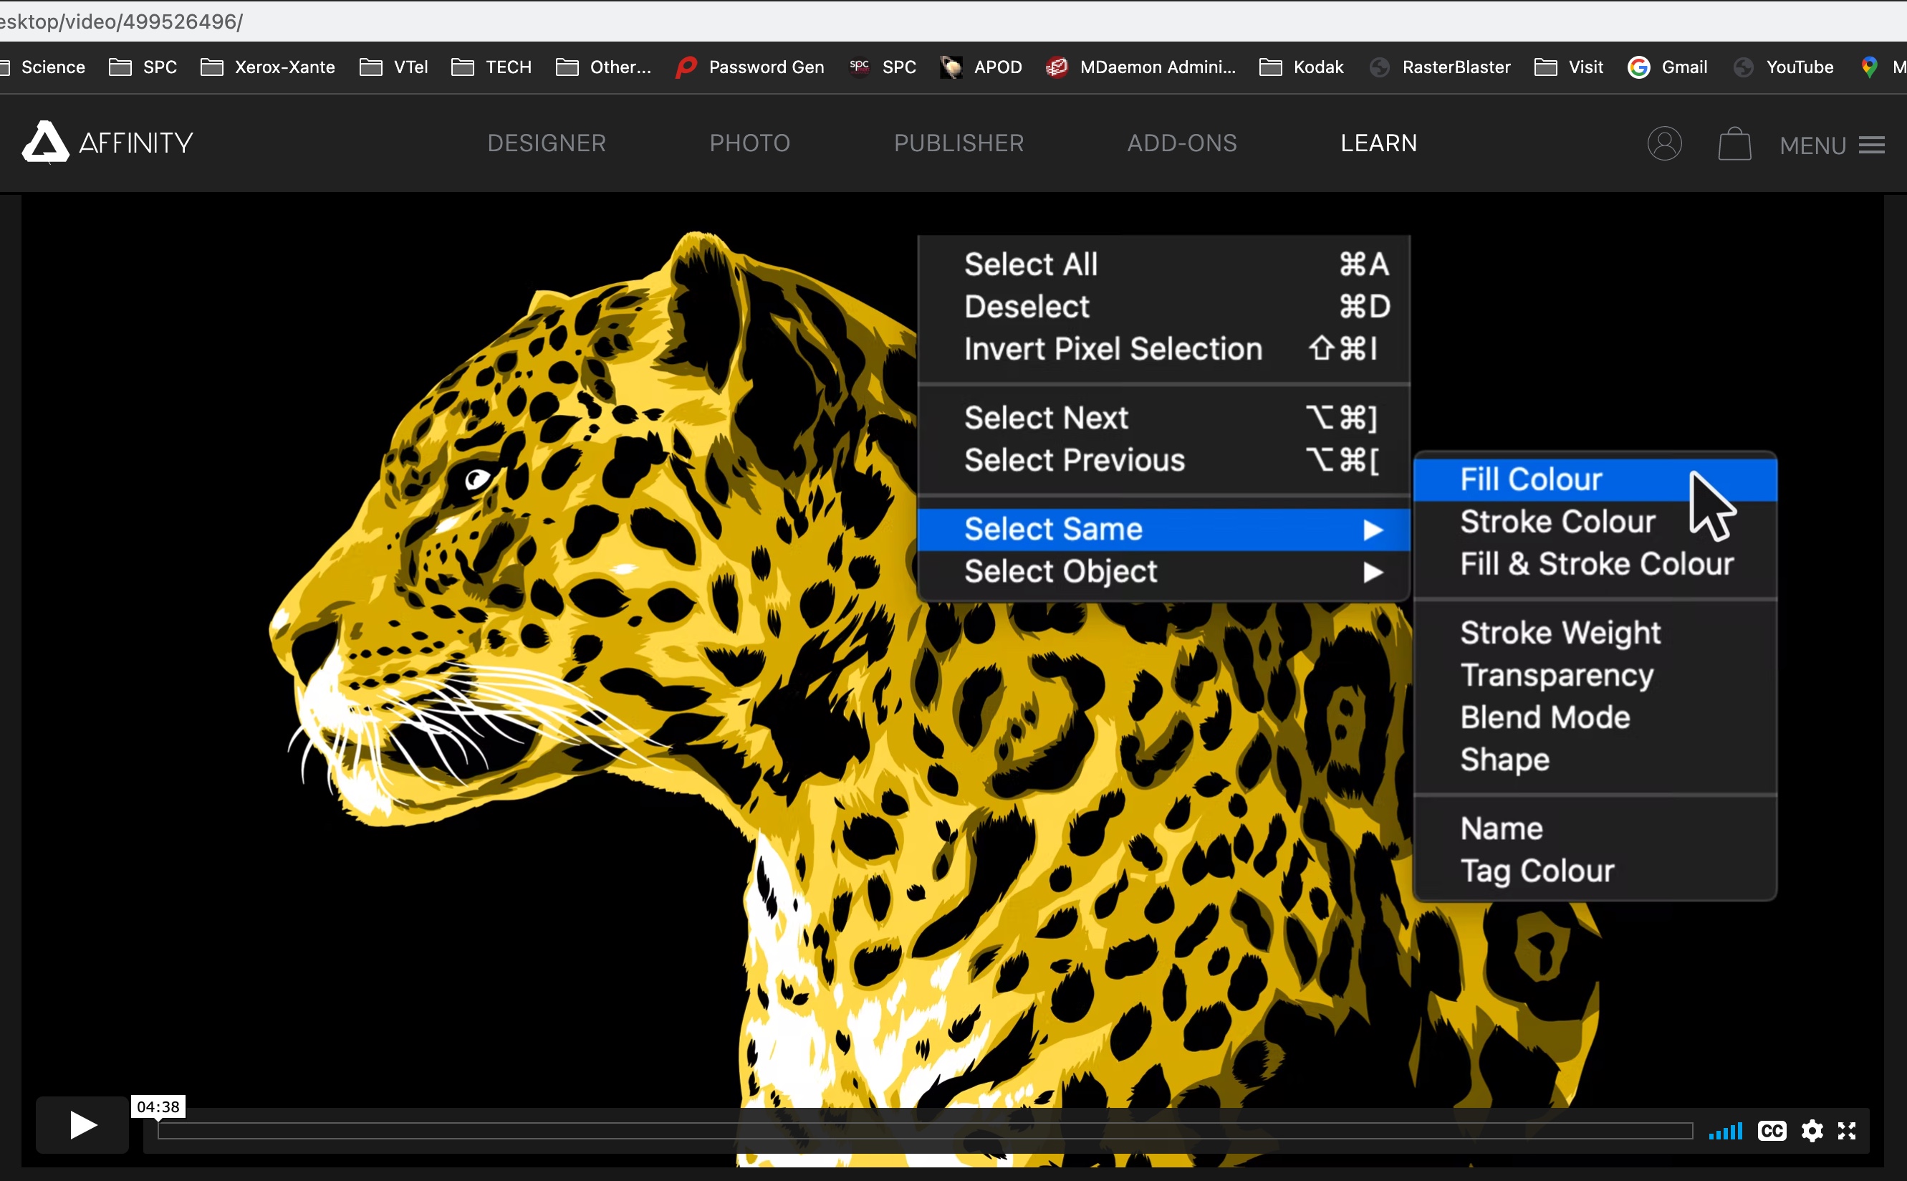Select Fill & Stroke Colour option
This screenshot has height=1181, width=1907.
pos(1595,564)
